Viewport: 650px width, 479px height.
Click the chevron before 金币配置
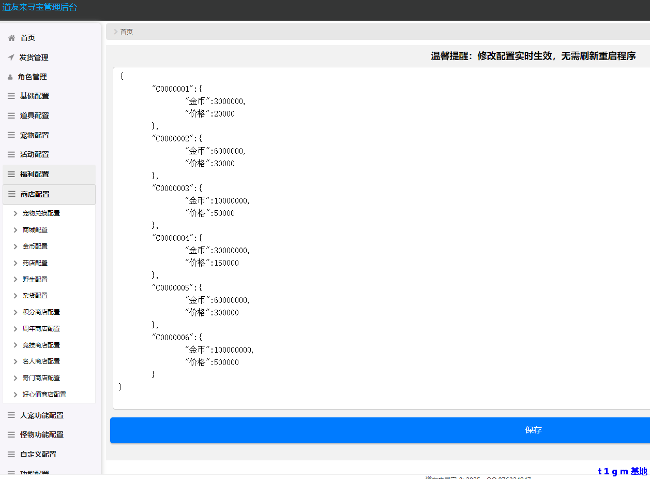(x=16, y=246)
